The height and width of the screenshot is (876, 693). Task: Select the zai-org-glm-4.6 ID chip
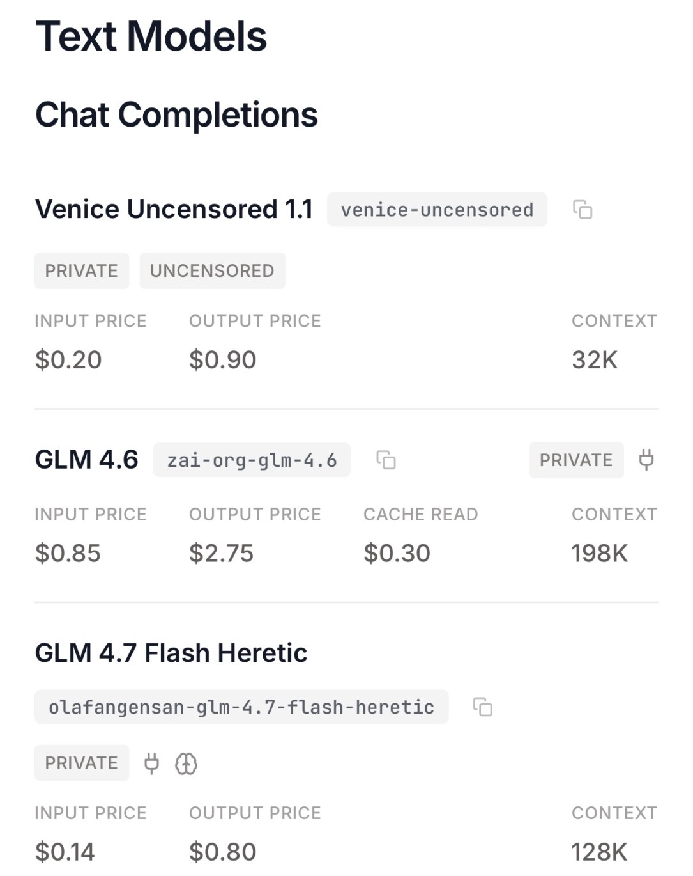point(252,460)
